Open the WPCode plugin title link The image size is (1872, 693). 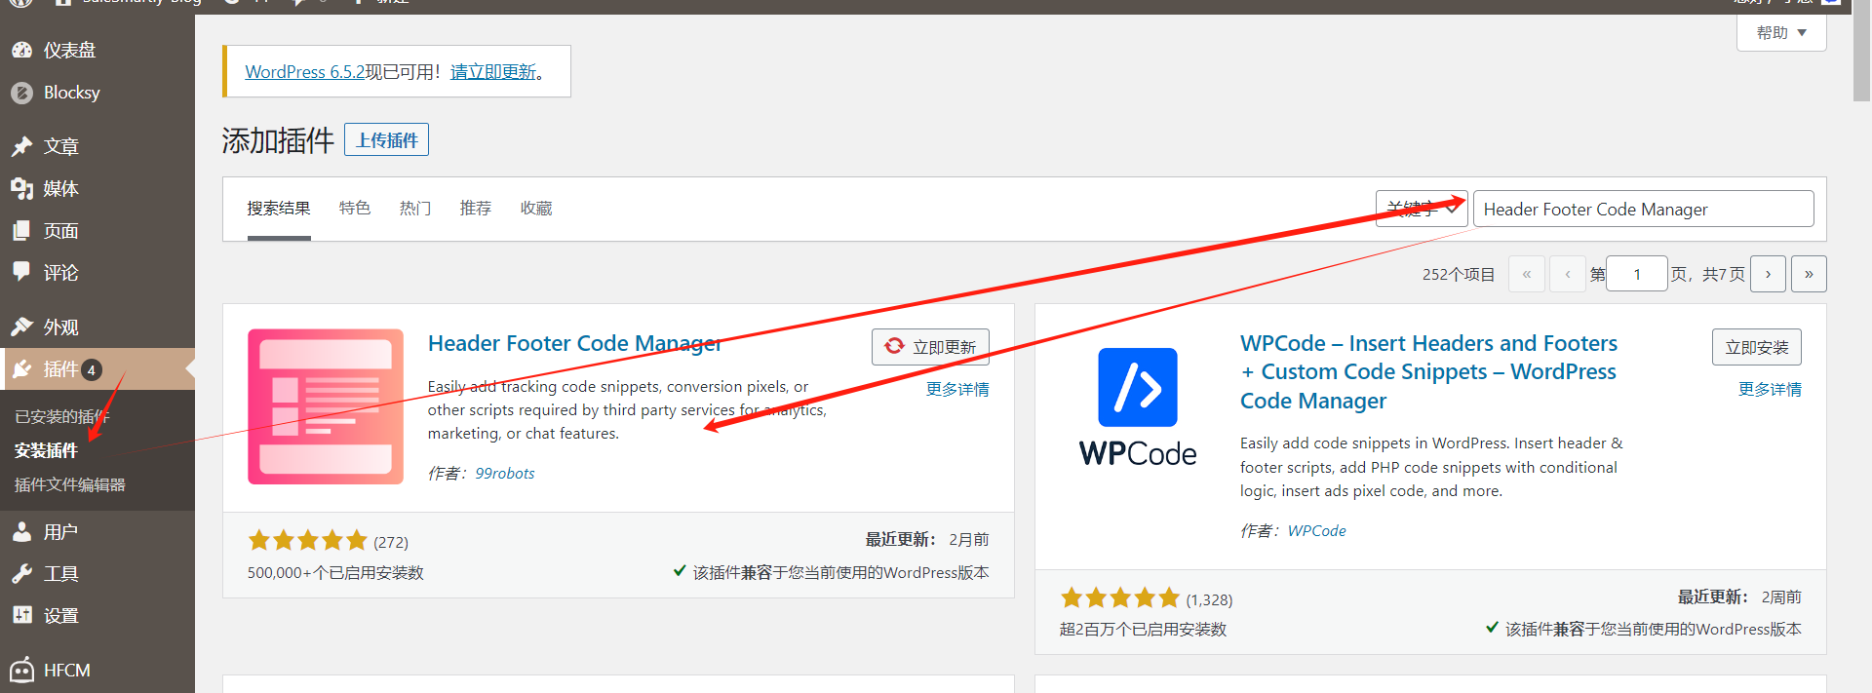(1428, 371)
